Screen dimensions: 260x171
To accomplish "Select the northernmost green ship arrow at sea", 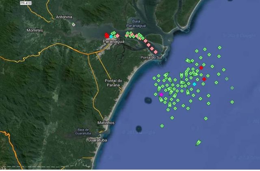I will coord(188,61).
